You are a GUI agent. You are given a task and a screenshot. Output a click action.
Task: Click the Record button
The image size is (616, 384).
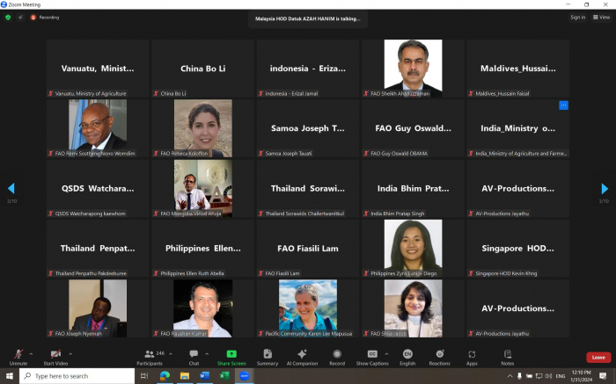(x=337, y=355)
